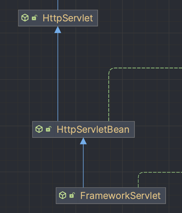This screenshot has width=182, height=213.
Task: Click the class cube icon in HttpServletBean node
Action: (x=39, y=129)
